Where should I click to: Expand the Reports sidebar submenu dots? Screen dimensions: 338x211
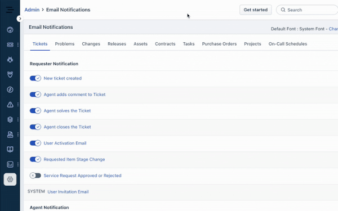[x=18, y=164]
